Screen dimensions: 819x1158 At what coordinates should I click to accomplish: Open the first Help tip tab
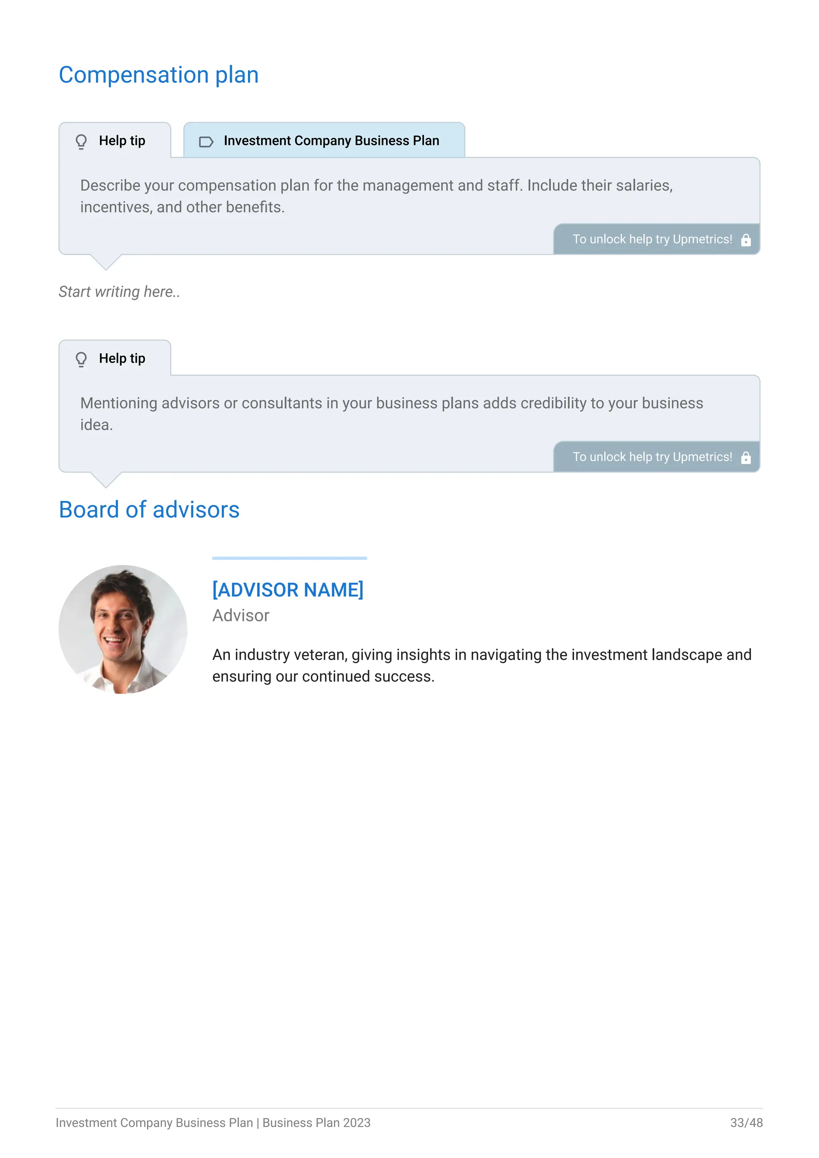coord(115,140)
